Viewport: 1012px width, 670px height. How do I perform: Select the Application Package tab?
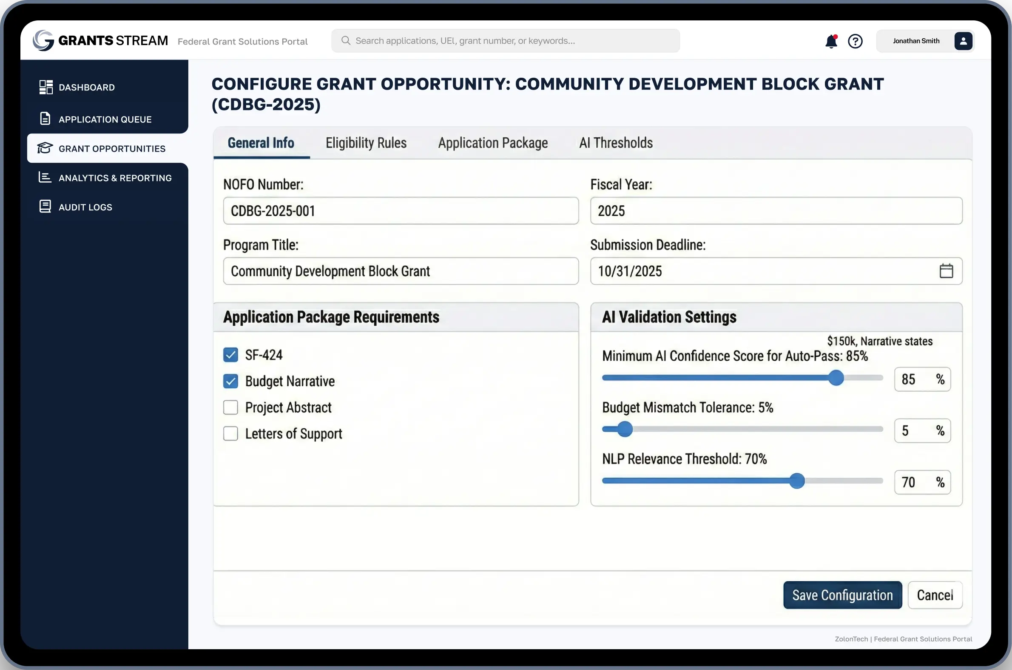click(x=492, y=143)
